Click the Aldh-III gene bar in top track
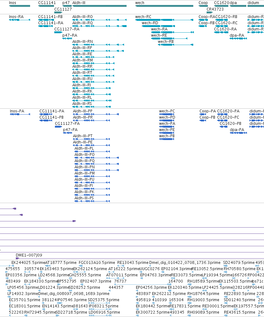Screen dimensions: 264x317 coord(99,6)
